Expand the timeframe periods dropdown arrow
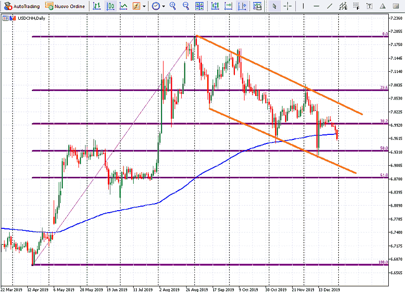The image size is (405, 292). pos(164,6)
